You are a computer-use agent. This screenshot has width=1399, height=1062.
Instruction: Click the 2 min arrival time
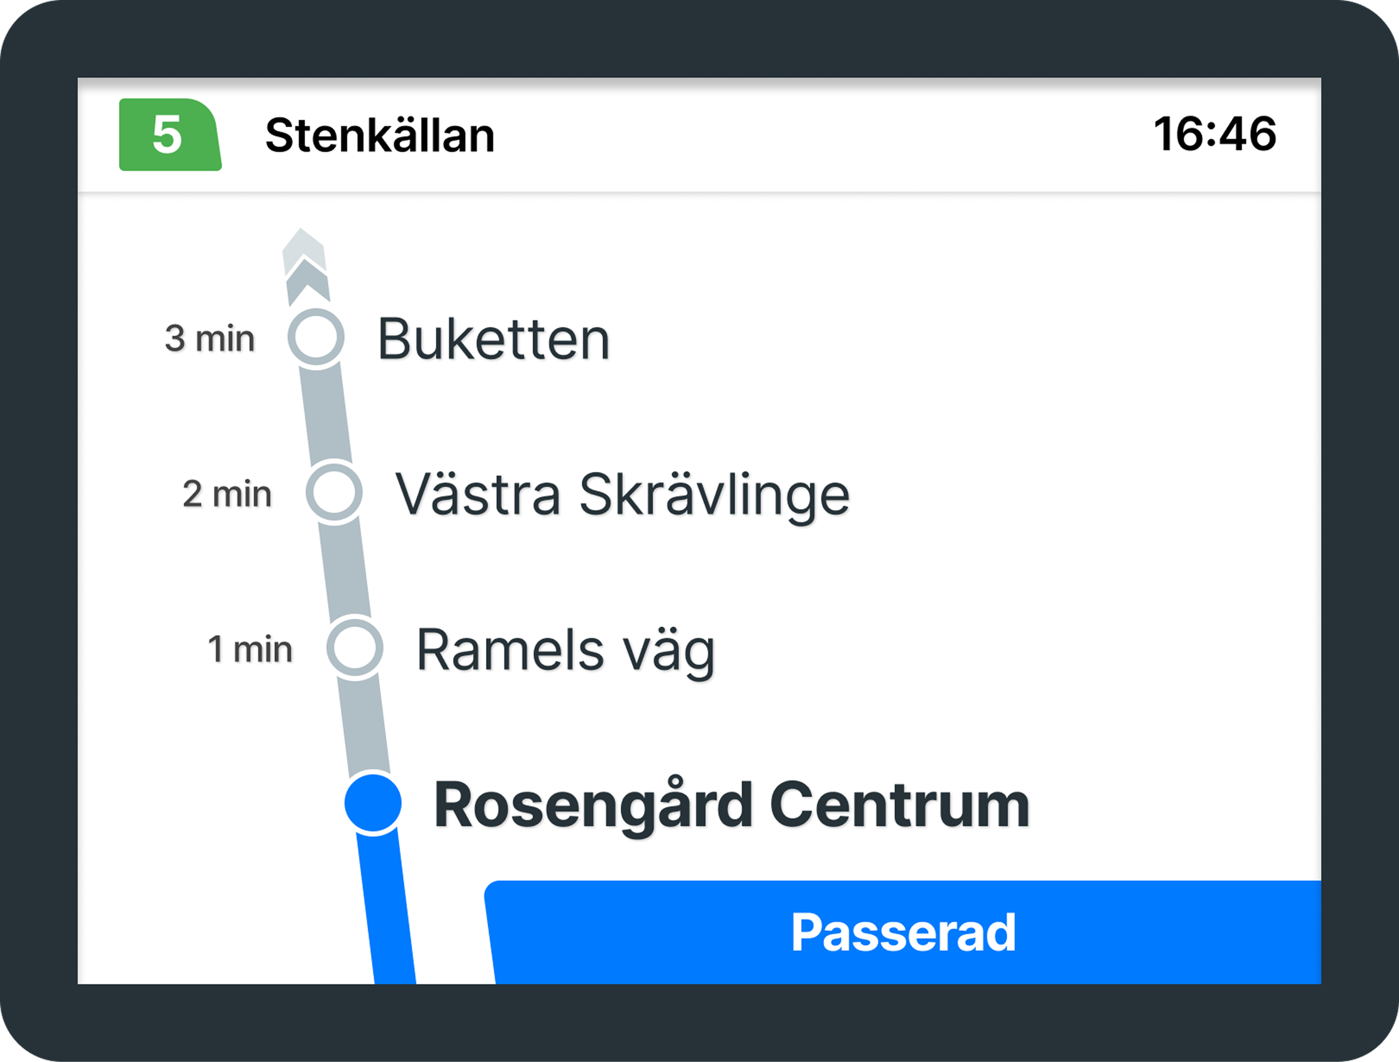pos(227,494)
